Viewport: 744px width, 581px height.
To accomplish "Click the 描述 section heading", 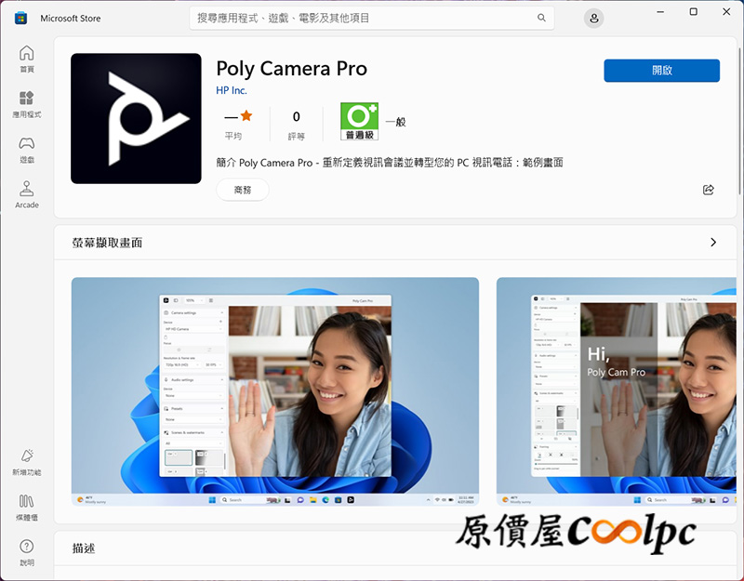I will click(x=84, y=548).
